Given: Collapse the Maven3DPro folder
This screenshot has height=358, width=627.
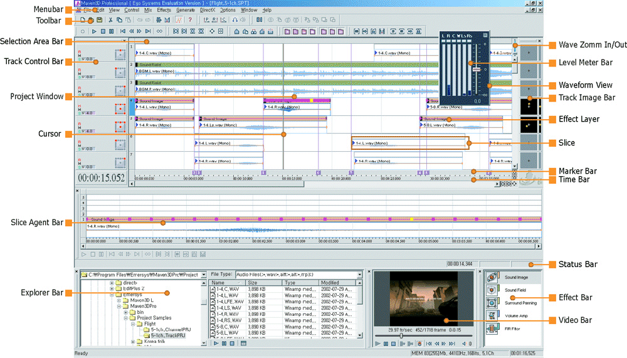Looking at the screenshot, I should coord(119,307).
